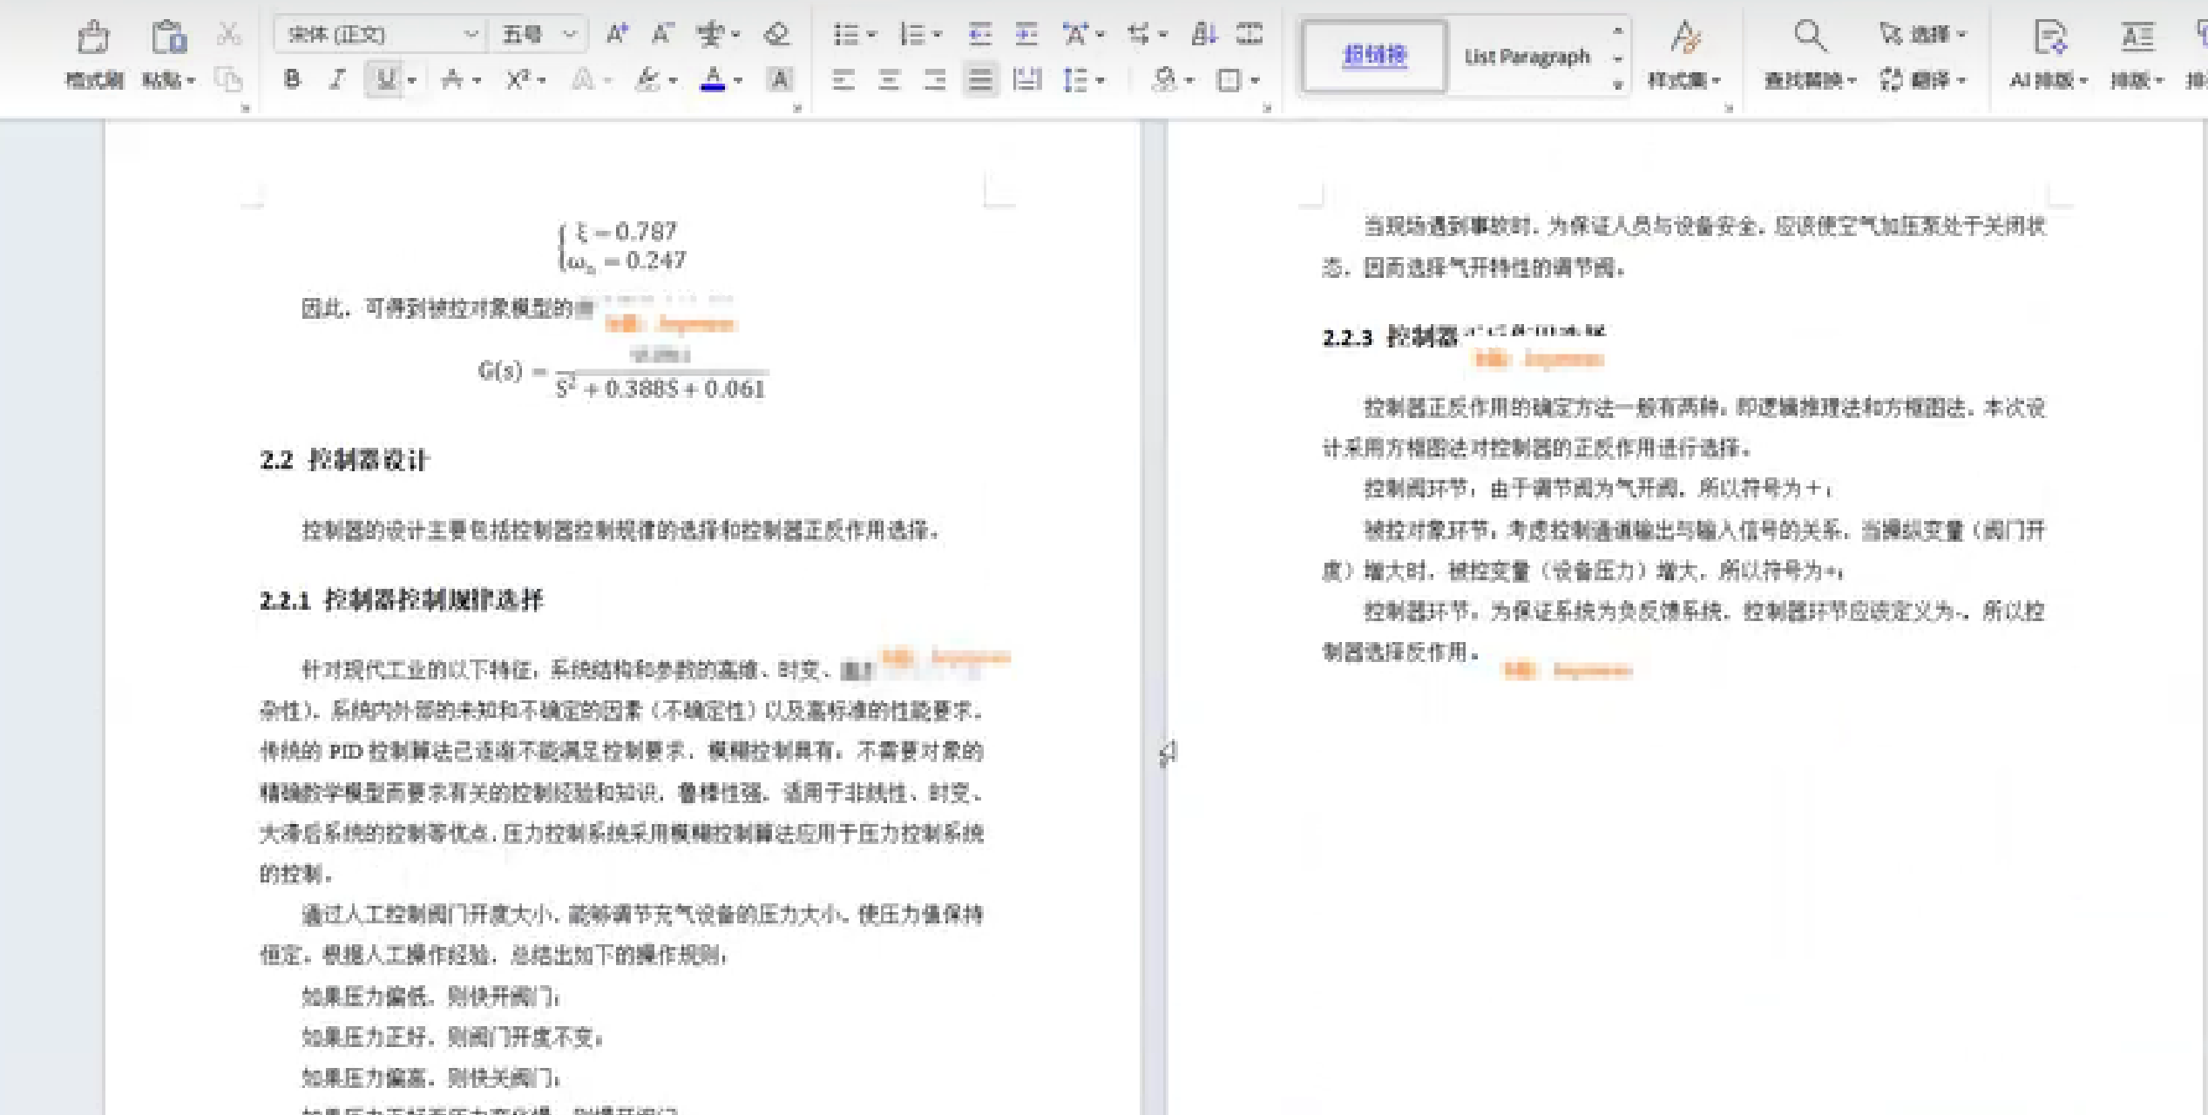Open Find and Replace magnifier icon
Image resolution: width=2208 pixels, height=1115 pixels.
(1809, 36)
